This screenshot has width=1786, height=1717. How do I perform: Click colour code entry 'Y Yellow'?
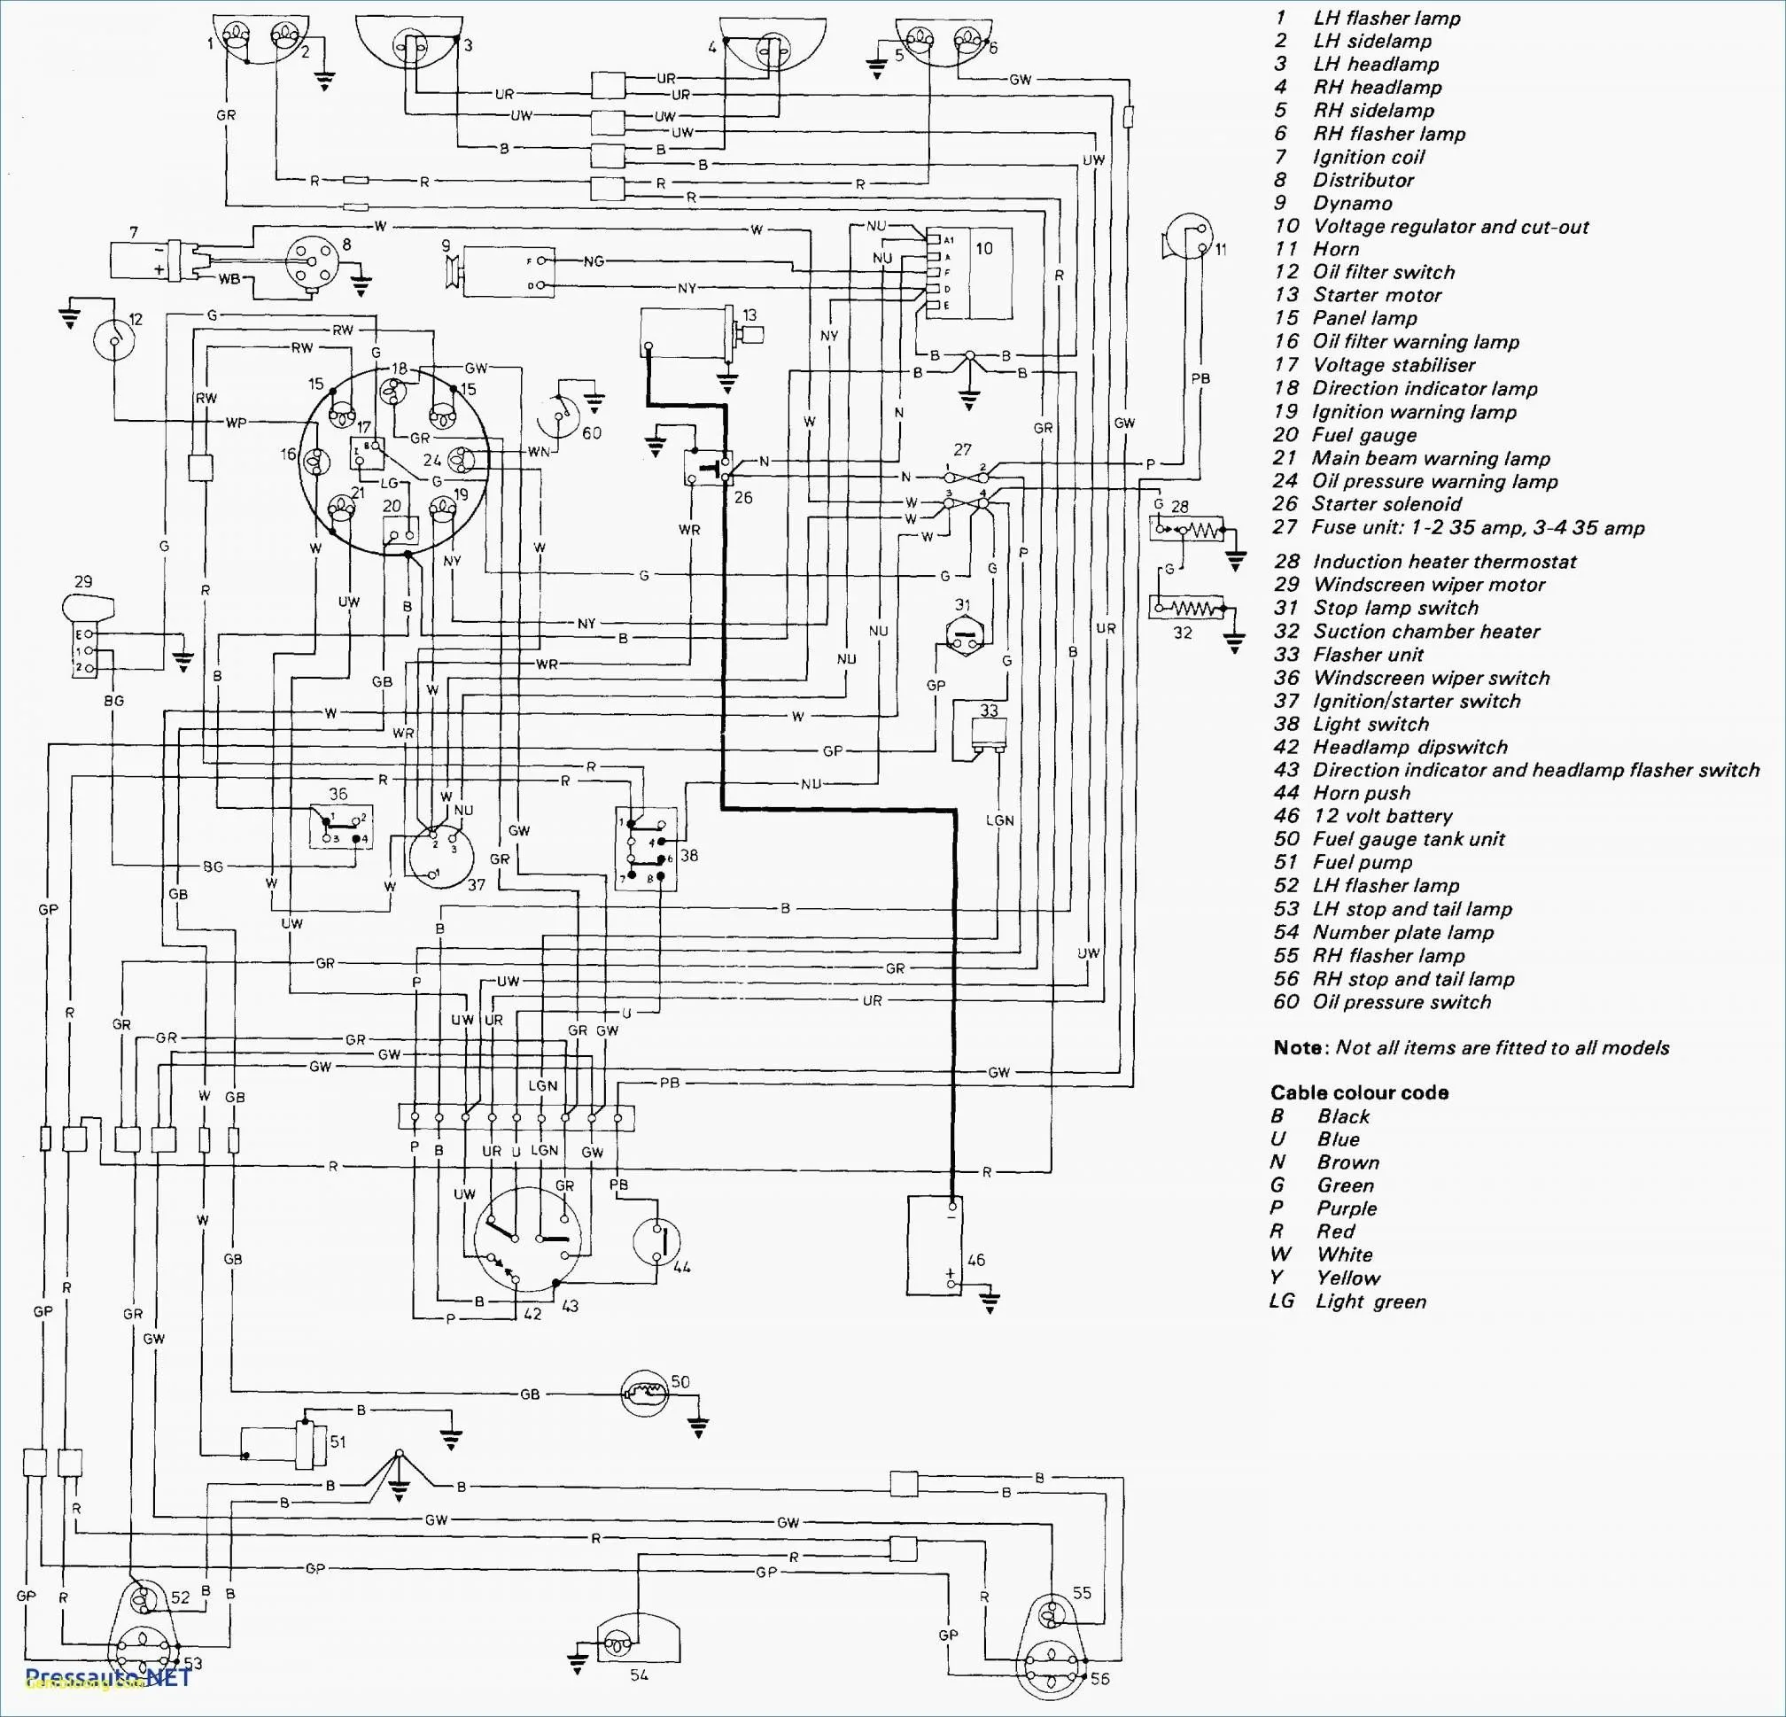(1325, 1278)
